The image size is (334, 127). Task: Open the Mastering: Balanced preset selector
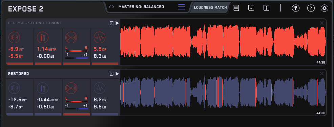pyautogui.click(x=141, y=7)
